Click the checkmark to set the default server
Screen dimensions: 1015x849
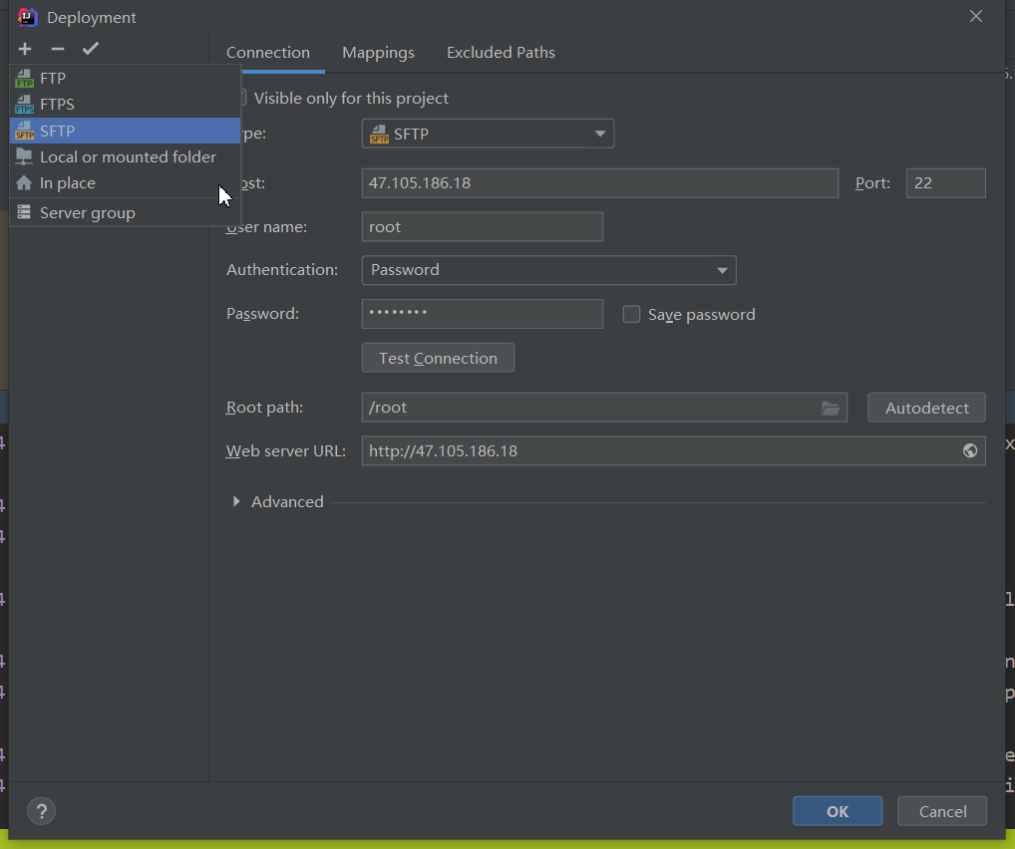point(91,49)
